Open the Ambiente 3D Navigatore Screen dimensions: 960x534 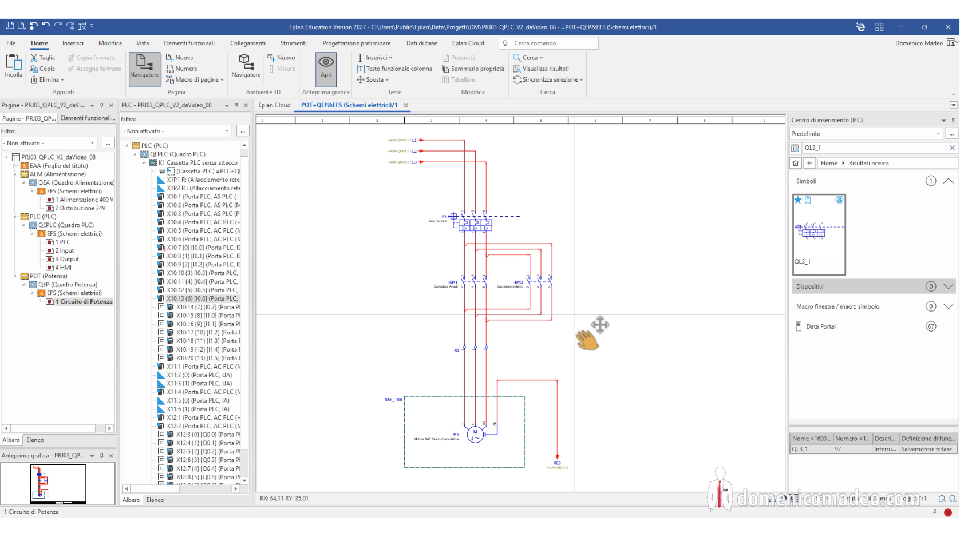(x=246, y=66)
